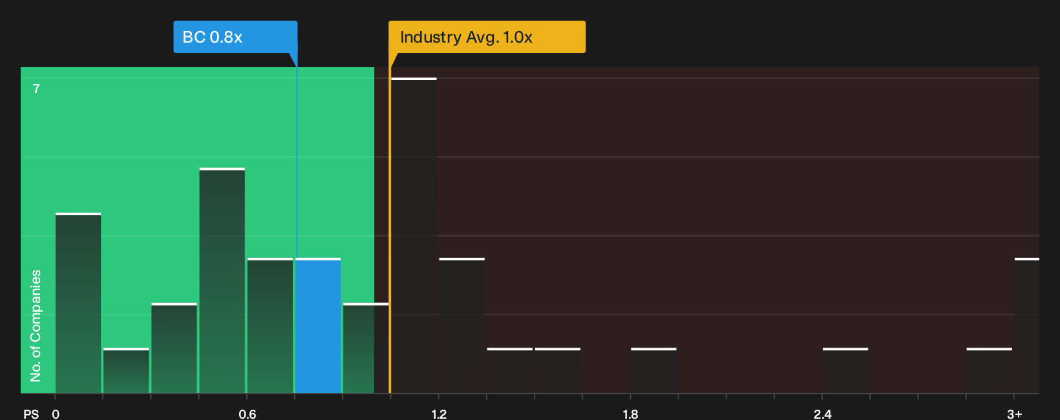Click the rightmost 3+ bar
The width and height of the screenshot is (1060, 420).
coord(1027,326)
